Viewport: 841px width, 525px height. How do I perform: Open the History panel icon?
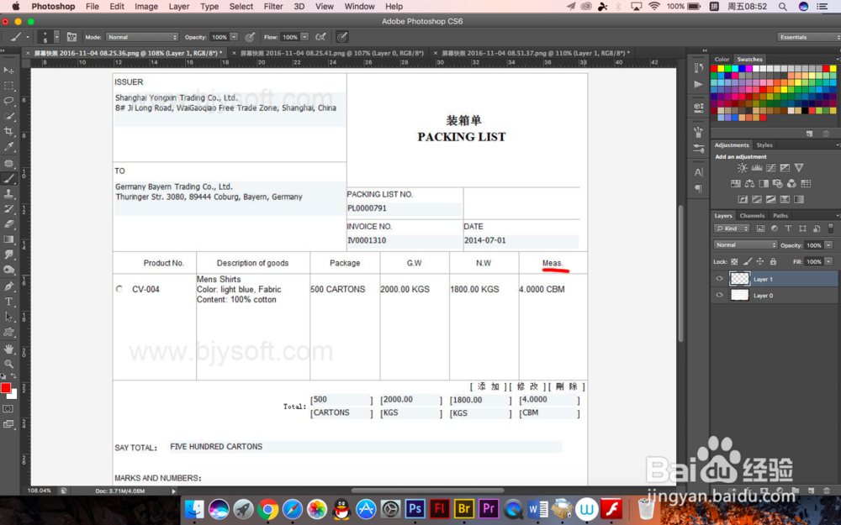coord(698,68)
